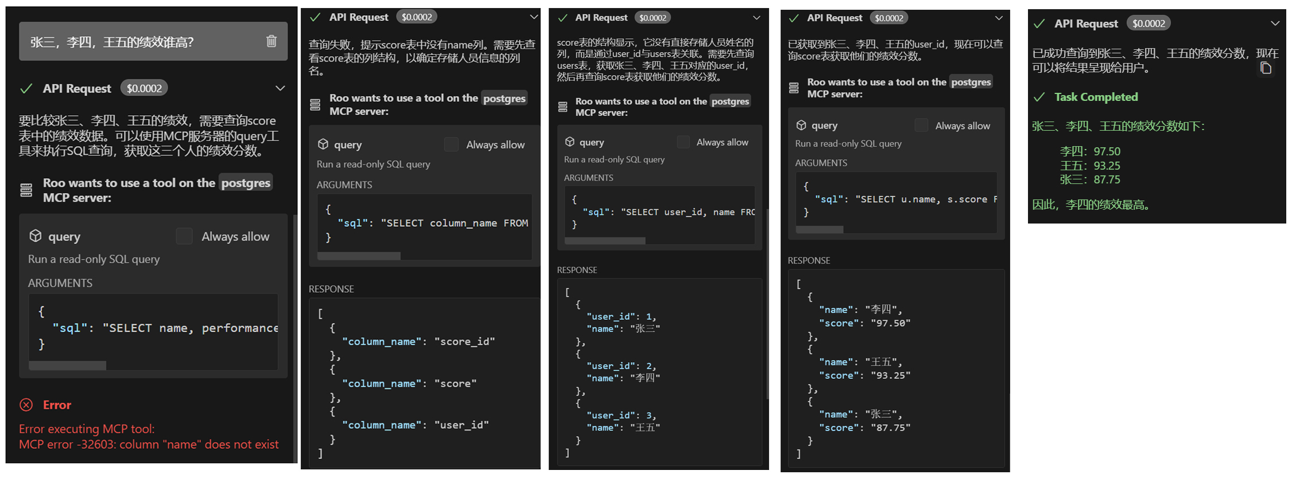The width and height of the screenshot is (1292, 482).
Task: Collapse the API Request above the "已获取到" message
Action: click(999, 18)
